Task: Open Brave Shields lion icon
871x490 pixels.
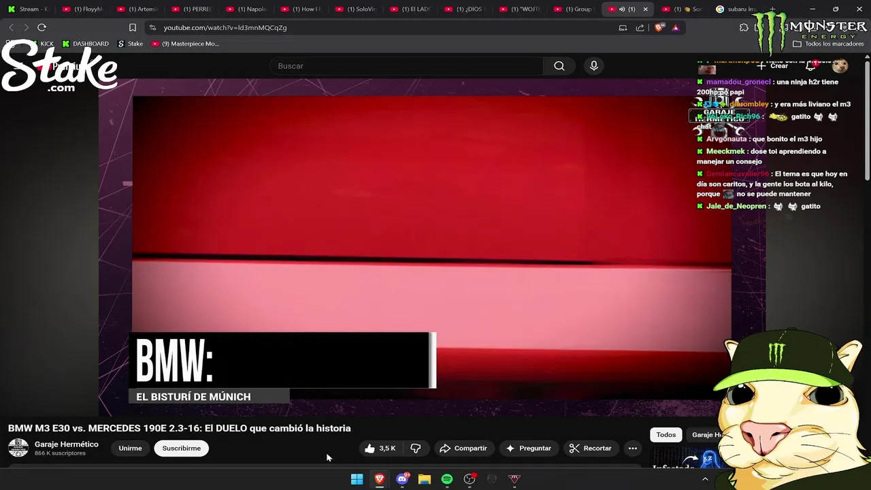Action: [x=659, y=28]
